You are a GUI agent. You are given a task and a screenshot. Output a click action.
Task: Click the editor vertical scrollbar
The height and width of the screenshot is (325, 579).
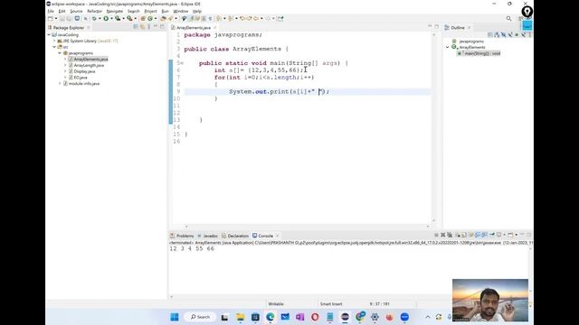click(434, 127)
